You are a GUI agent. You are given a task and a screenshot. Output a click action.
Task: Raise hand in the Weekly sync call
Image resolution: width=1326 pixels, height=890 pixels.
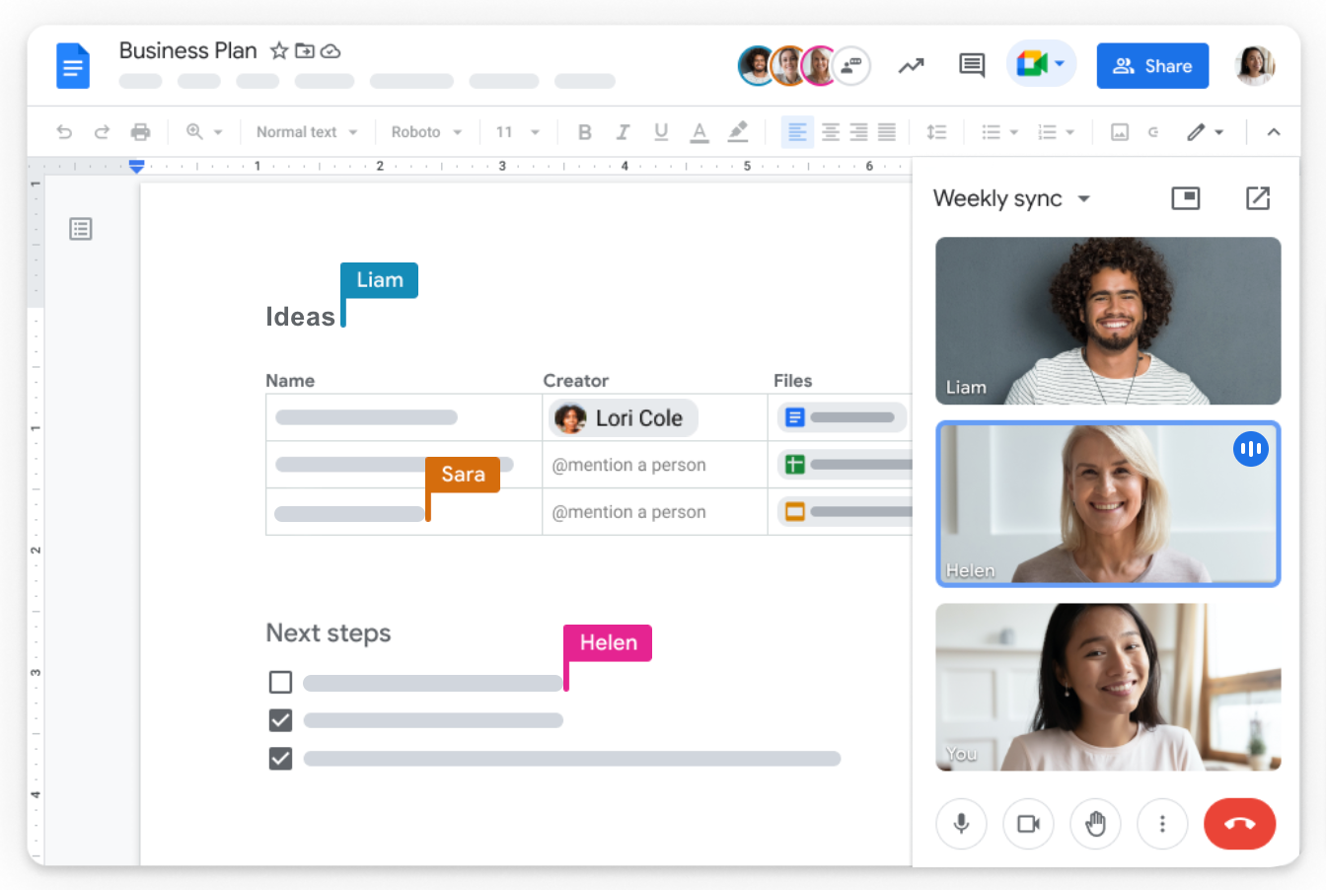point(1095,824)
